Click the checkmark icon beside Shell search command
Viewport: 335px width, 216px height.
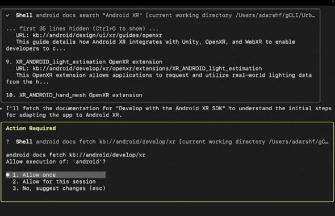[x=8, y=15]
